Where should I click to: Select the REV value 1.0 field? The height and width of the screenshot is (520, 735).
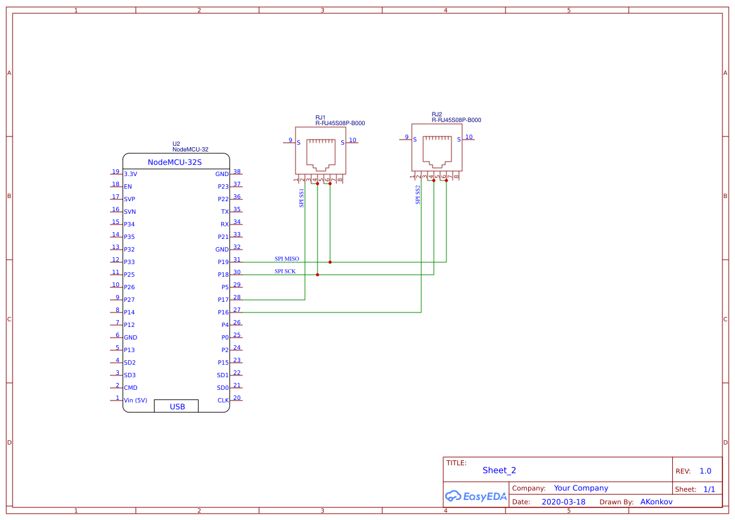click(705, 470)
